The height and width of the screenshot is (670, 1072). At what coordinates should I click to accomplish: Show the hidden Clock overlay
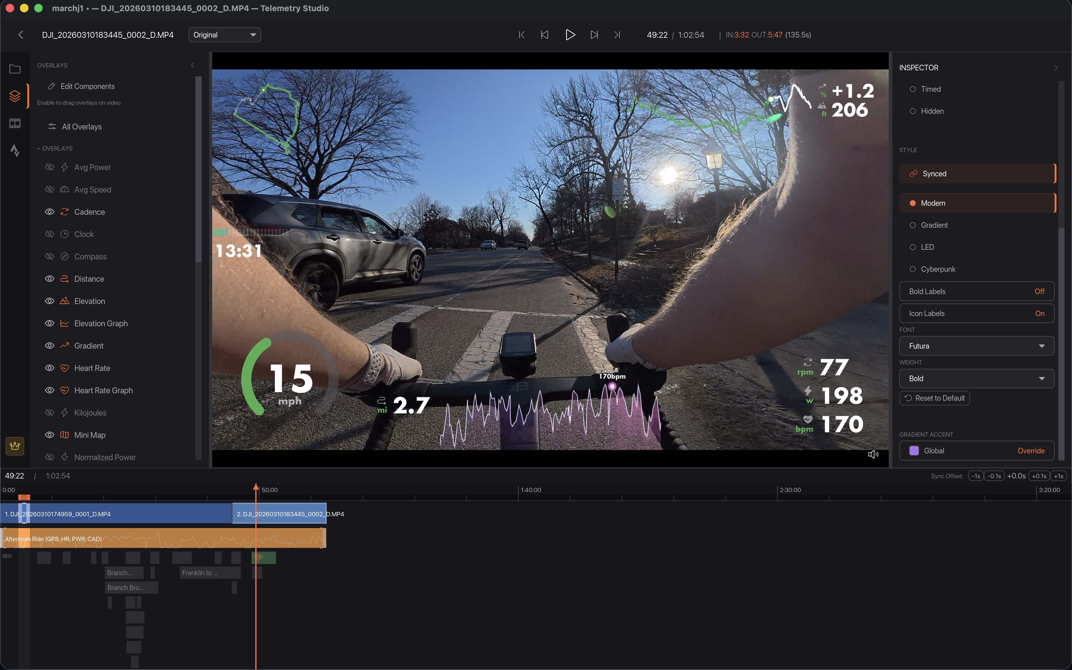pyautogui.click(x=50, y=234)
